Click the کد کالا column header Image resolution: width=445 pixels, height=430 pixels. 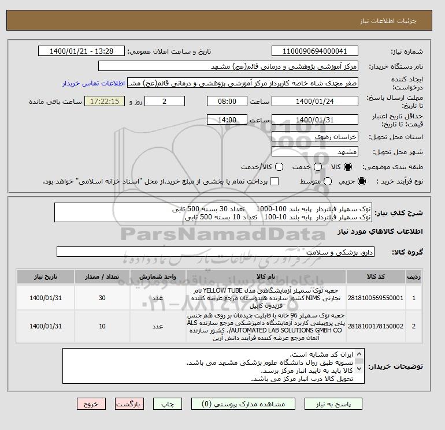376,276
